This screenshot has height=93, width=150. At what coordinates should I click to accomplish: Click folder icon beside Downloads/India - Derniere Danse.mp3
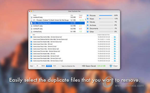[x=115, y=42]
